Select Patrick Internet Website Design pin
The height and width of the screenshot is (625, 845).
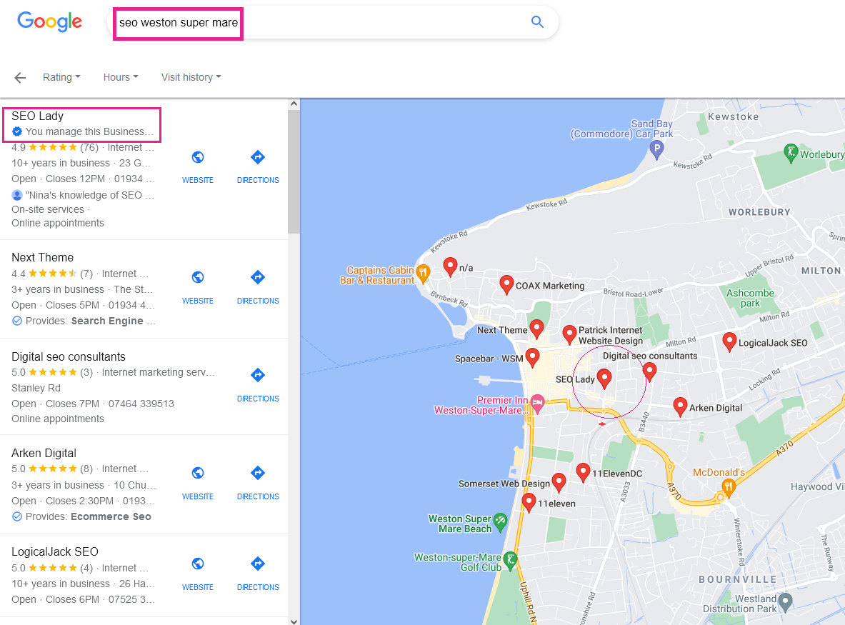[x=569, y=334]
